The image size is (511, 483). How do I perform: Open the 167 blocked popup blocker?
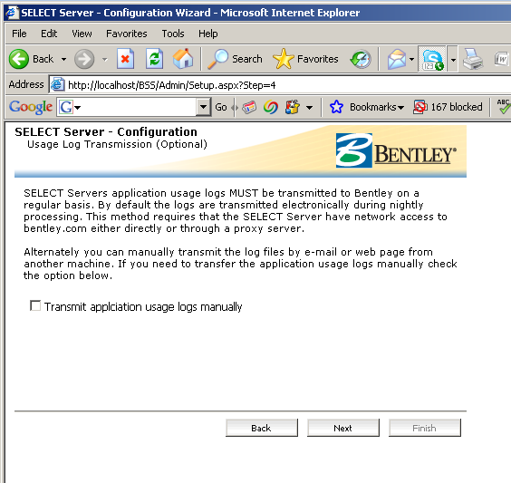[448, 107]
